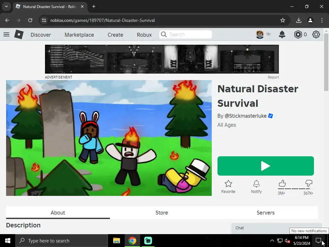The width and height of the screenshot is (329, 247).
Task: Open the user avatar profile icon
Action: 260,34
